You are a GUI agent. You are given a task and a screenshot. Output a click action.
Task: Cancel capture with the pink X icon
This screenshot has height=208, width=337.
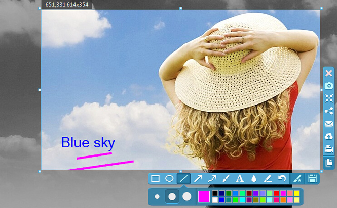coord(328,74)
